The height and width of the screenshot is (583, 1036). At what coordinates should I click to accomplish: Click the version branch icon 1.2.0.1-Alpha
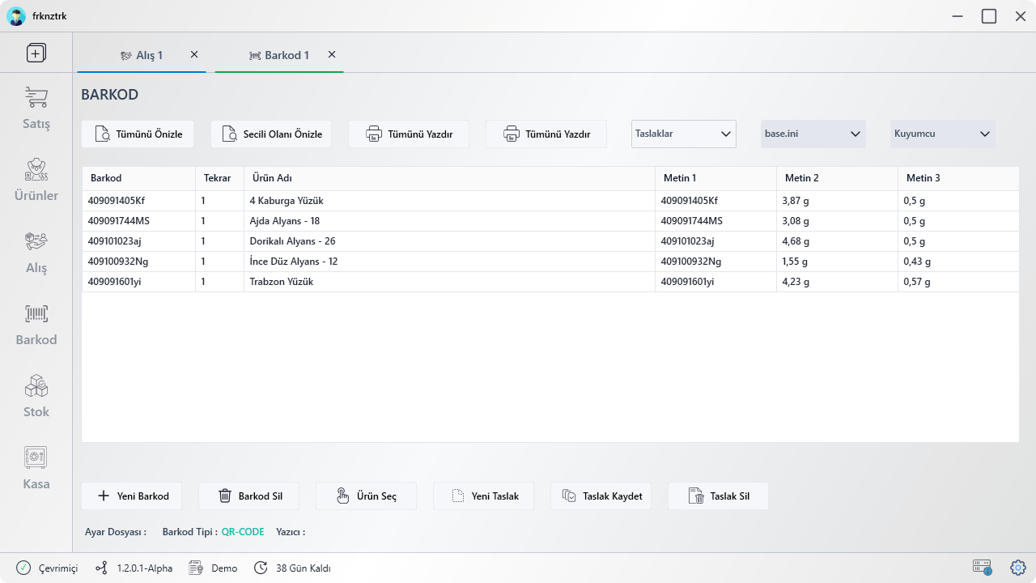101,568
